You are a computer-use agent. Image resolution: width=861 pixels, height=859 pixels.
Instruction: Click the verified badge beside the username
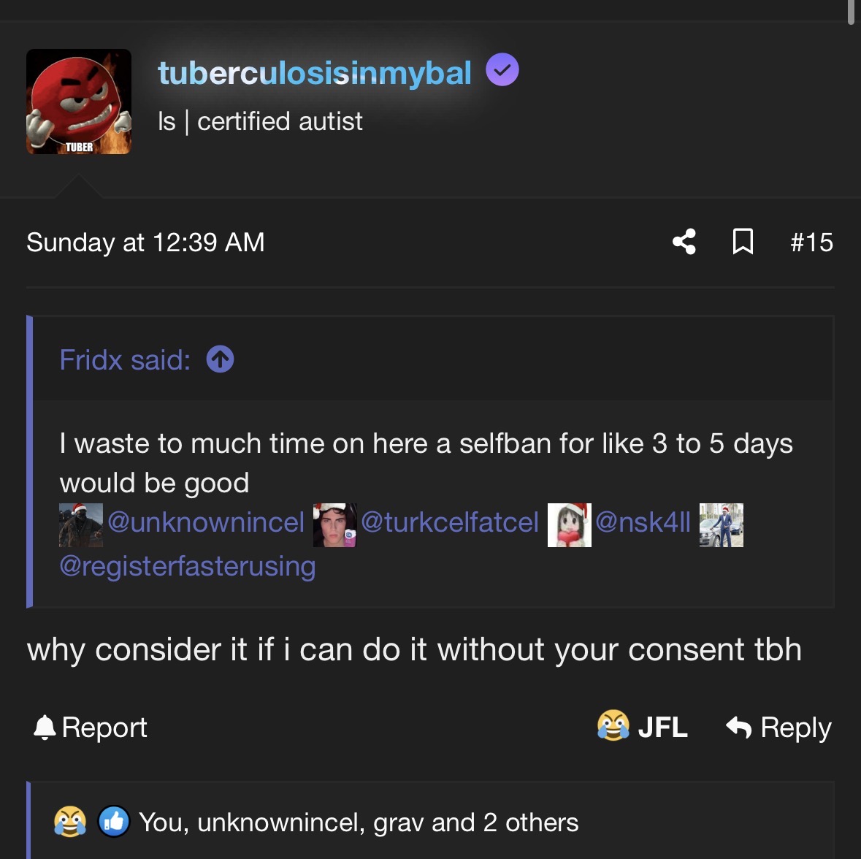click(x=502, y=71)
